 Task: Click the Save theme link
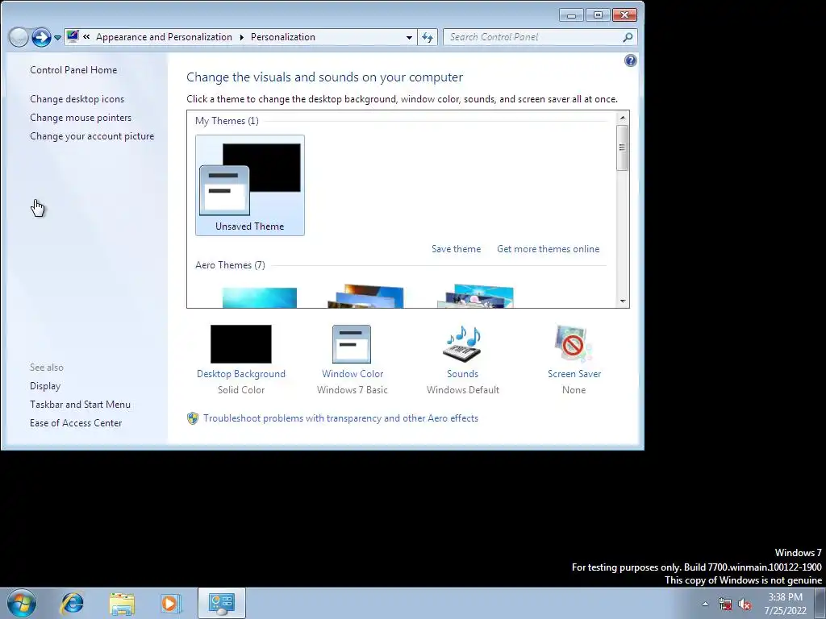click(x=457, y=249)
